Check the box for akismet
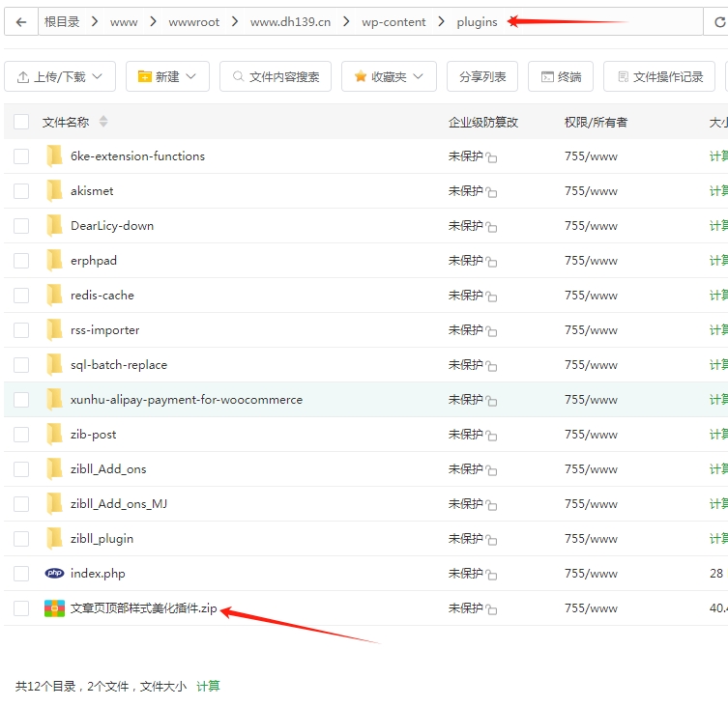 tap(21, 191)
